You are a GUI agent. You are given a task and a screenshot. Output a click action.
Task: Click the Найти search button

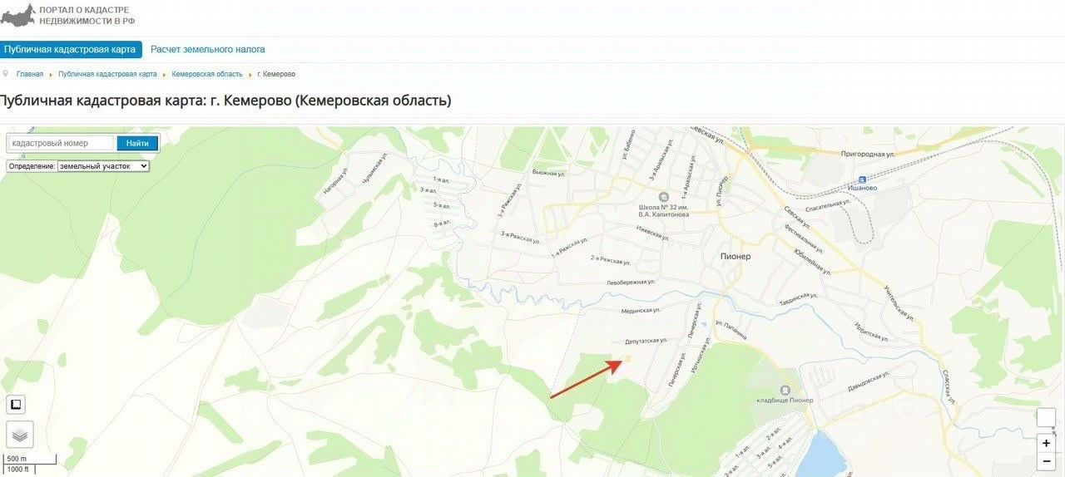[x=137, y=143]
